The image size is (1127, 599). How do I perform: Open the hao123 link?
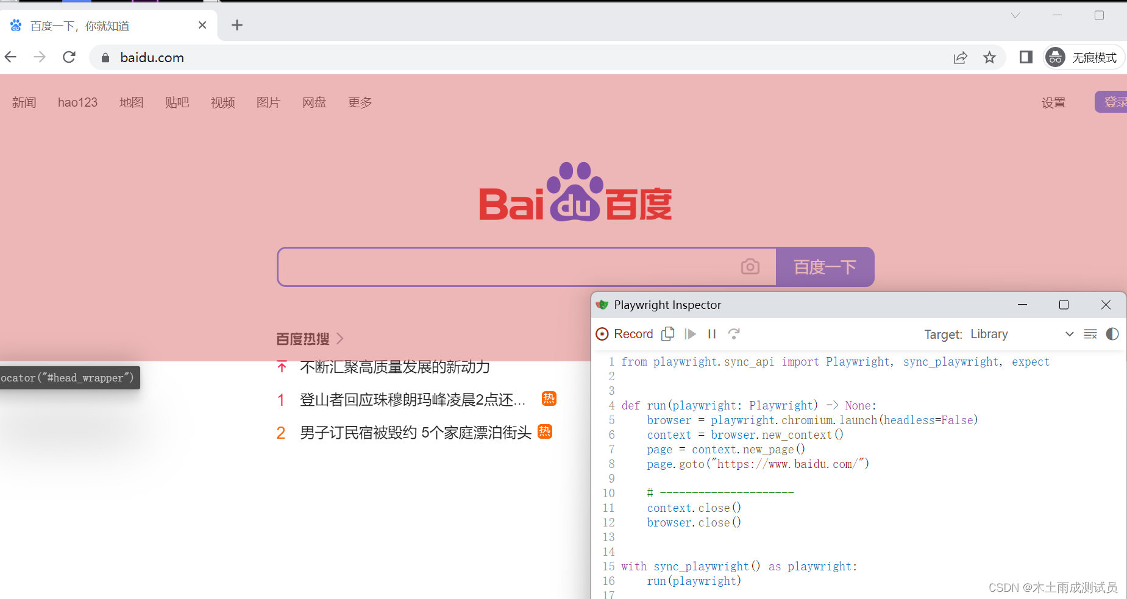[x=78, y=102]
